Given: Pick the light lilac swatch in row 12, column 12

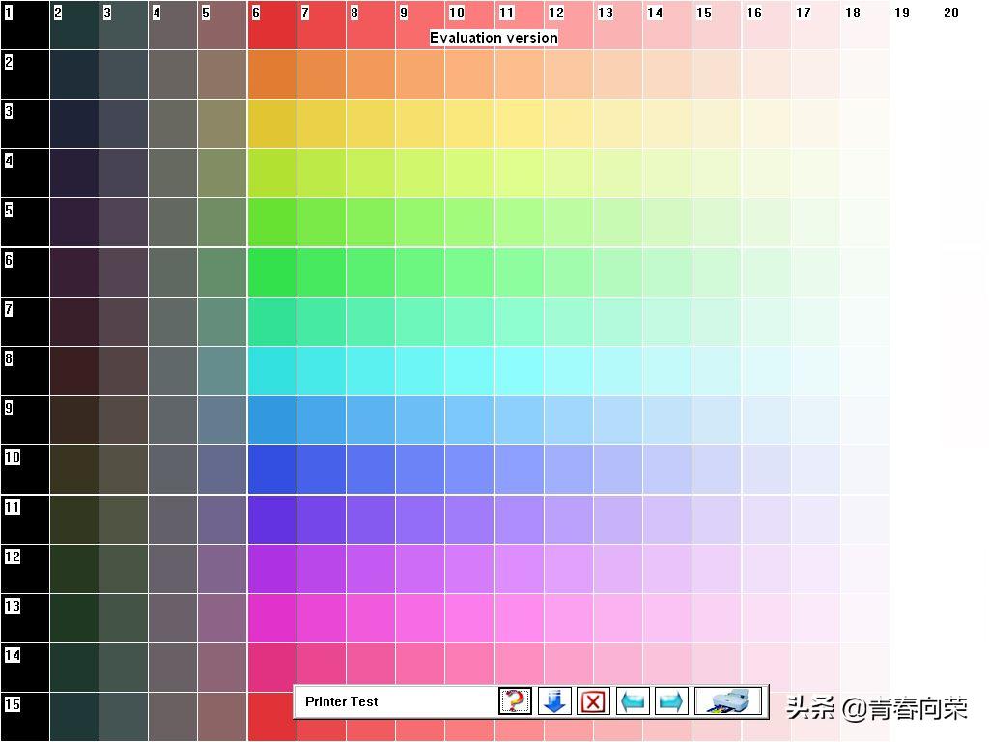Looking at the screenshot, I should pyautogui.click(x=568, y=569).
